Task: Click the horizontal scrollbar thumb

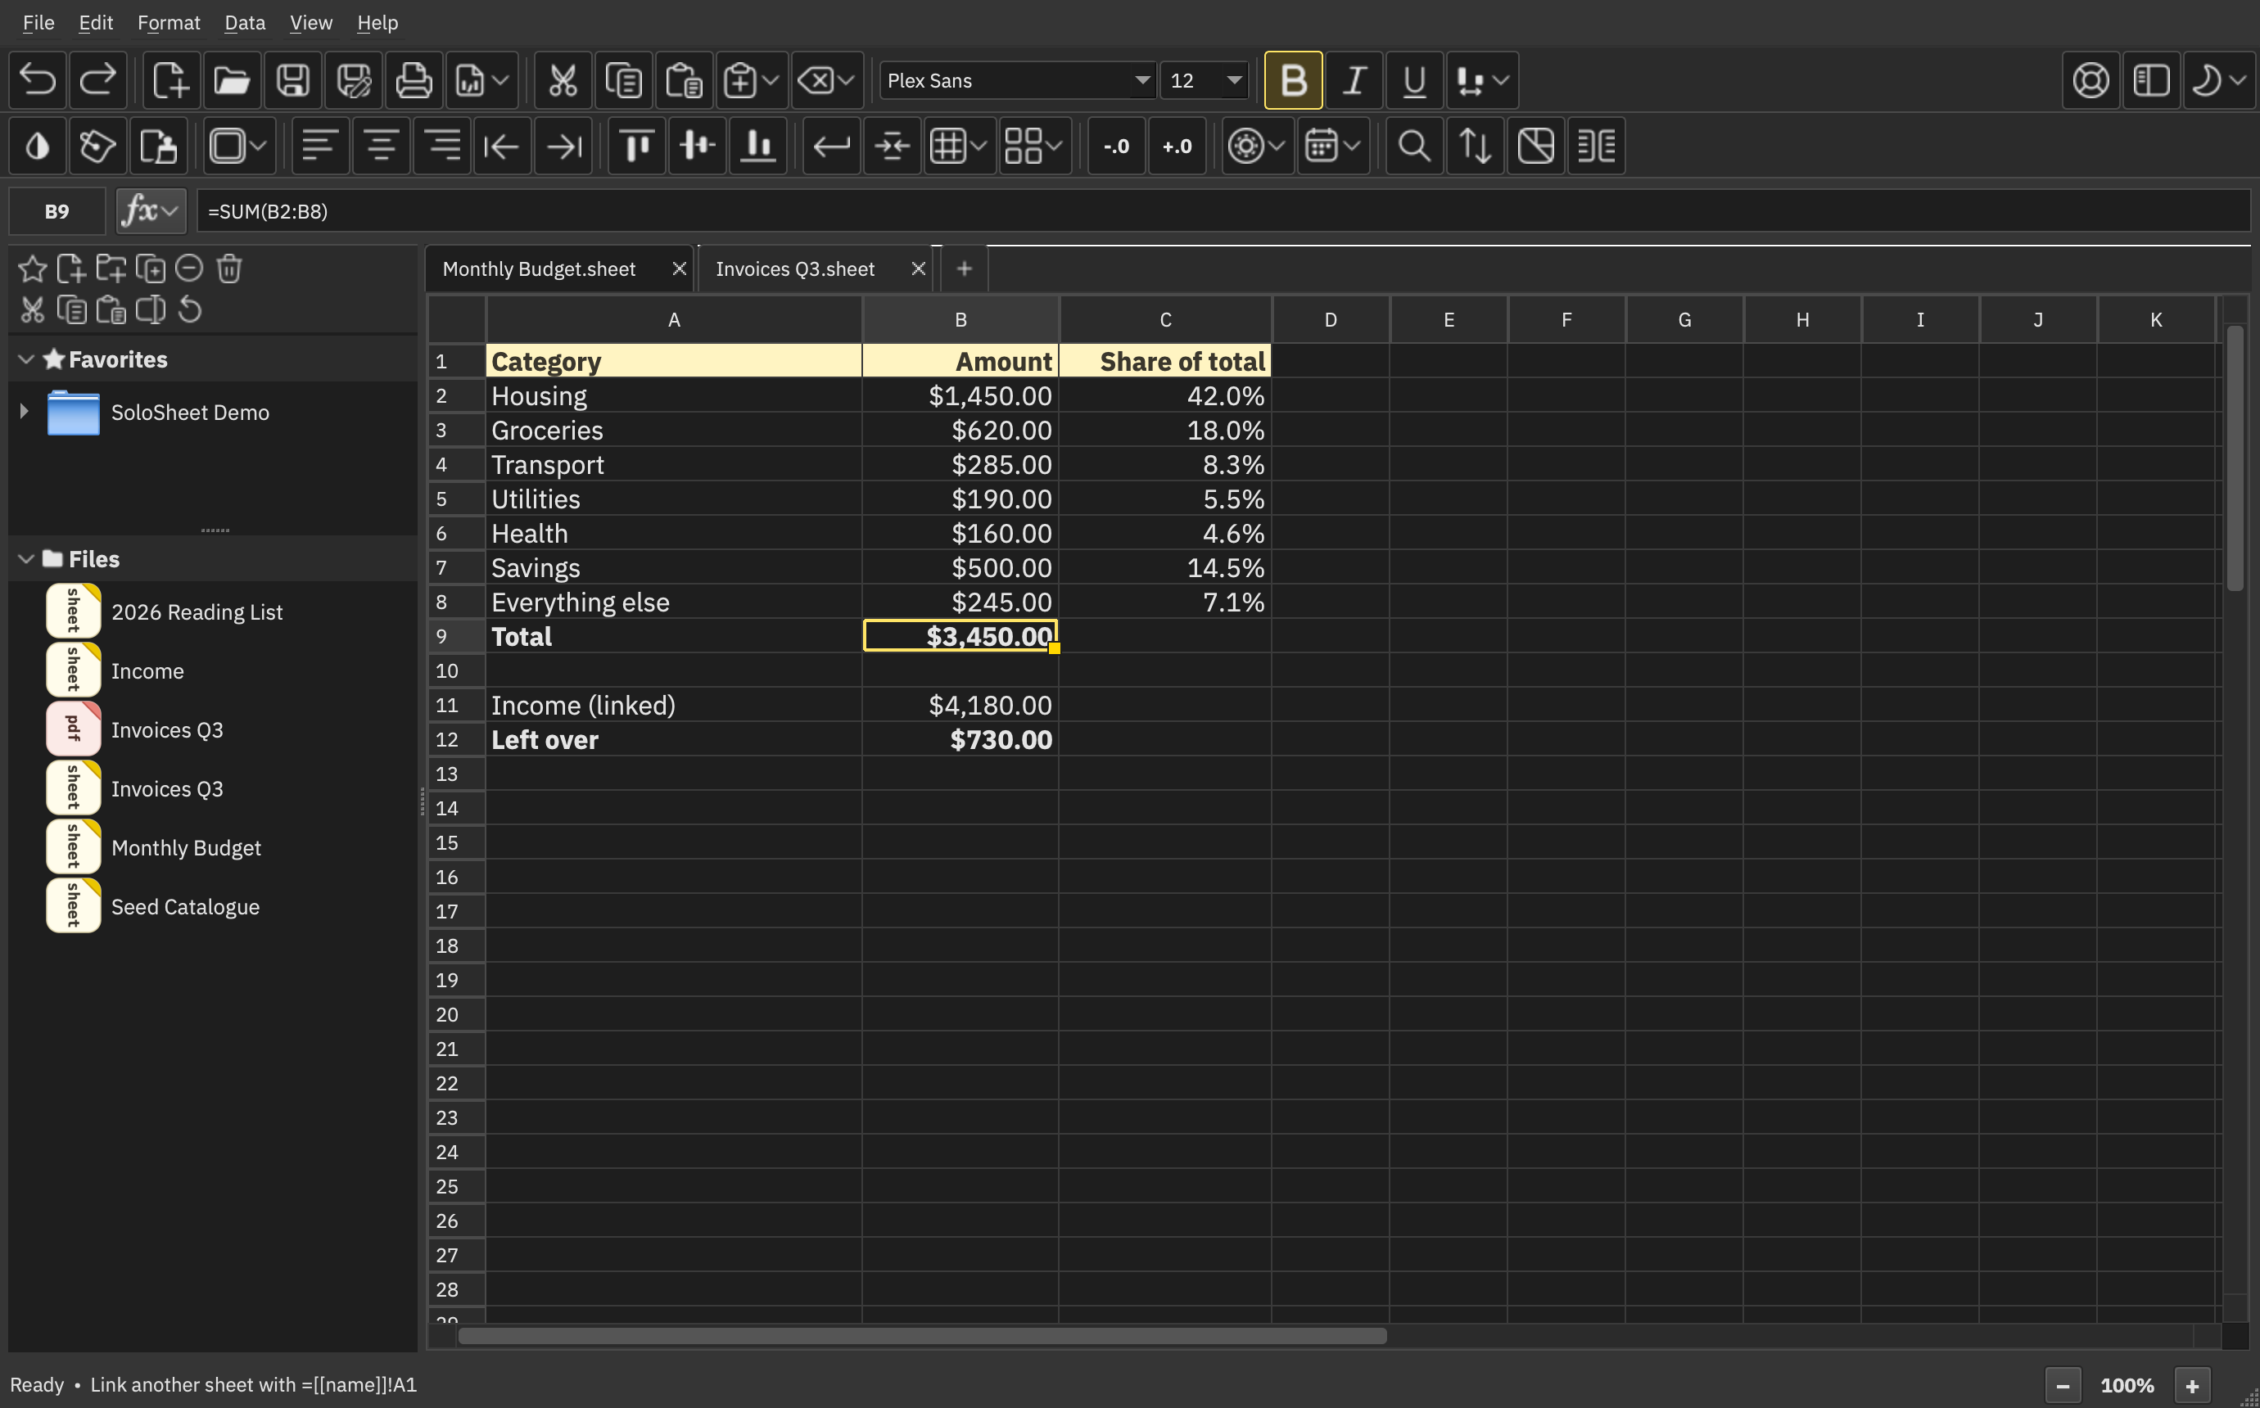Action: pyautogui.click(x=922, y=1335)
